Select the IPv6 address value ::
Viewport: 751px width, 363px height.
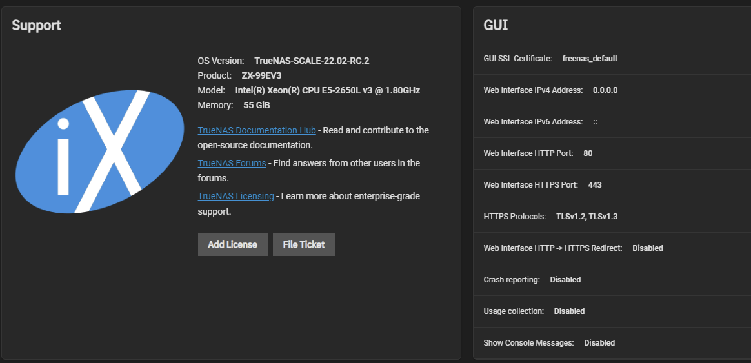coord(596,122)
